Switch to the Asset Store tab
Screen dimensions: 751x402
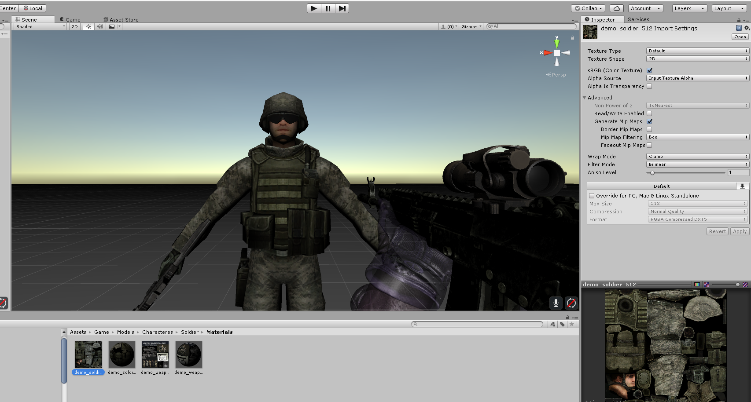[x=121, y=19]
